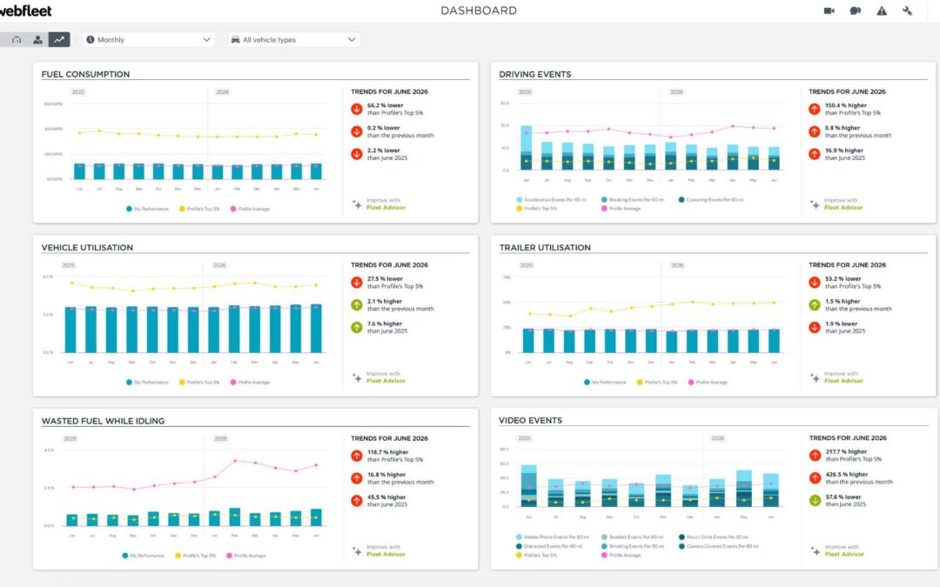Click the VIDEO EVENTS card title
This screenshot has height=587, width=940.
tap(531, 421)
